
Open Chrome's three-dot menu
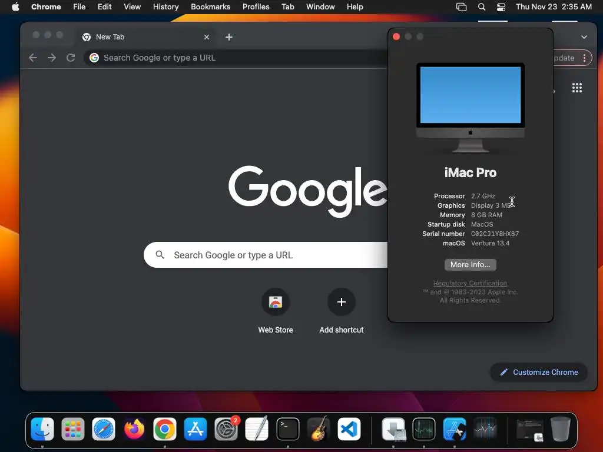585,58
